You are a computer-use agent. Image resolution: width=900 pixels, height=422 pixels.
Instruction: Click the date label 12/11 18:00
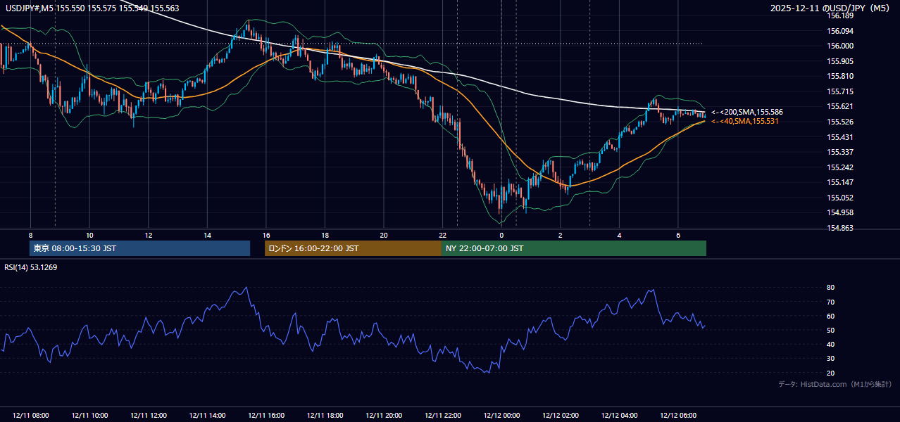[x=325, y=416]
